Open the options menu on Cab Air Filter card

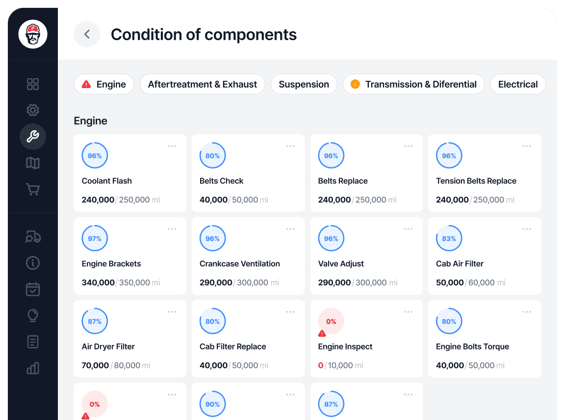click(527, 229)
